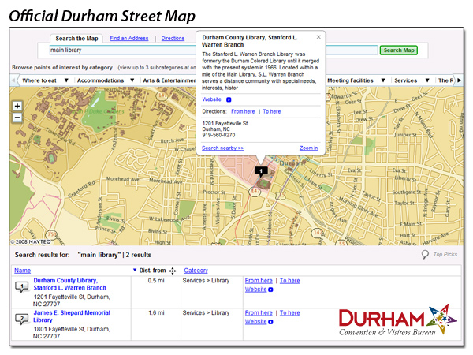Click Search nearby link in popup
Viewport: 473px width, 355px height.
pos(223,148)
